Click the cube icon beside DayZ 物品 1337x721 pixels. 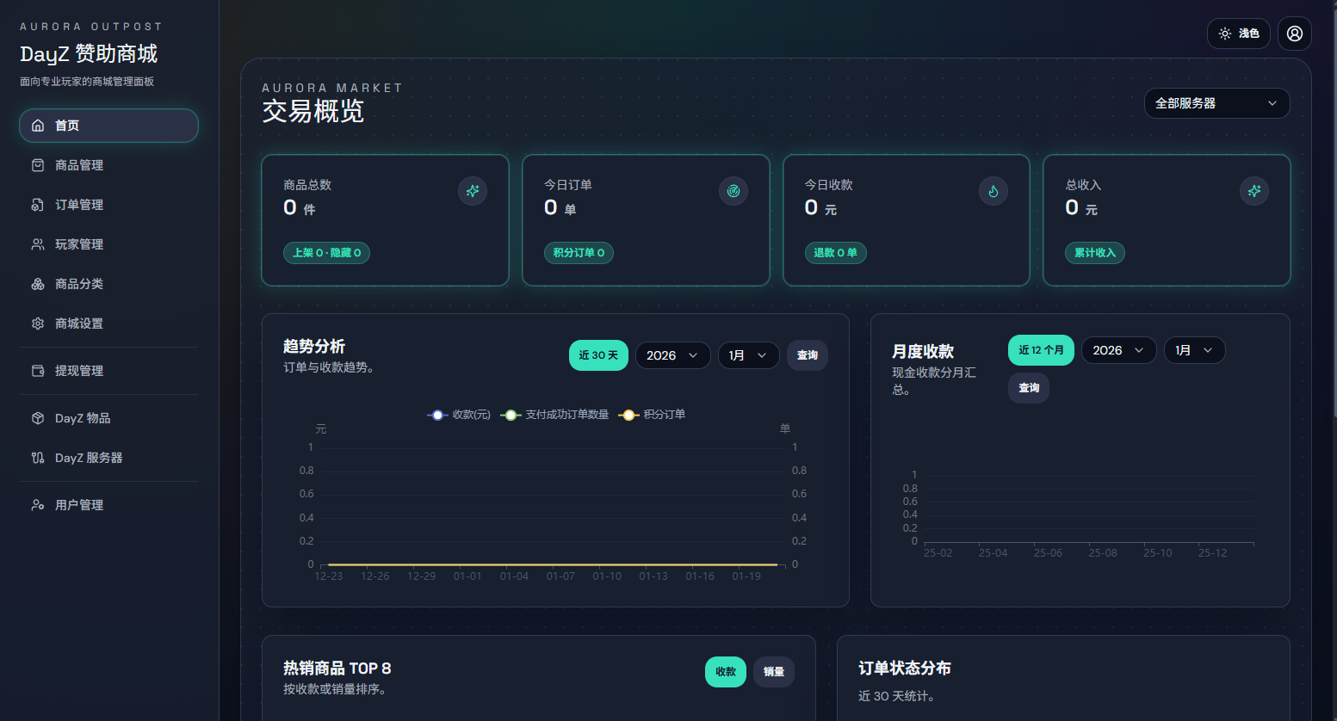(38, 418)
